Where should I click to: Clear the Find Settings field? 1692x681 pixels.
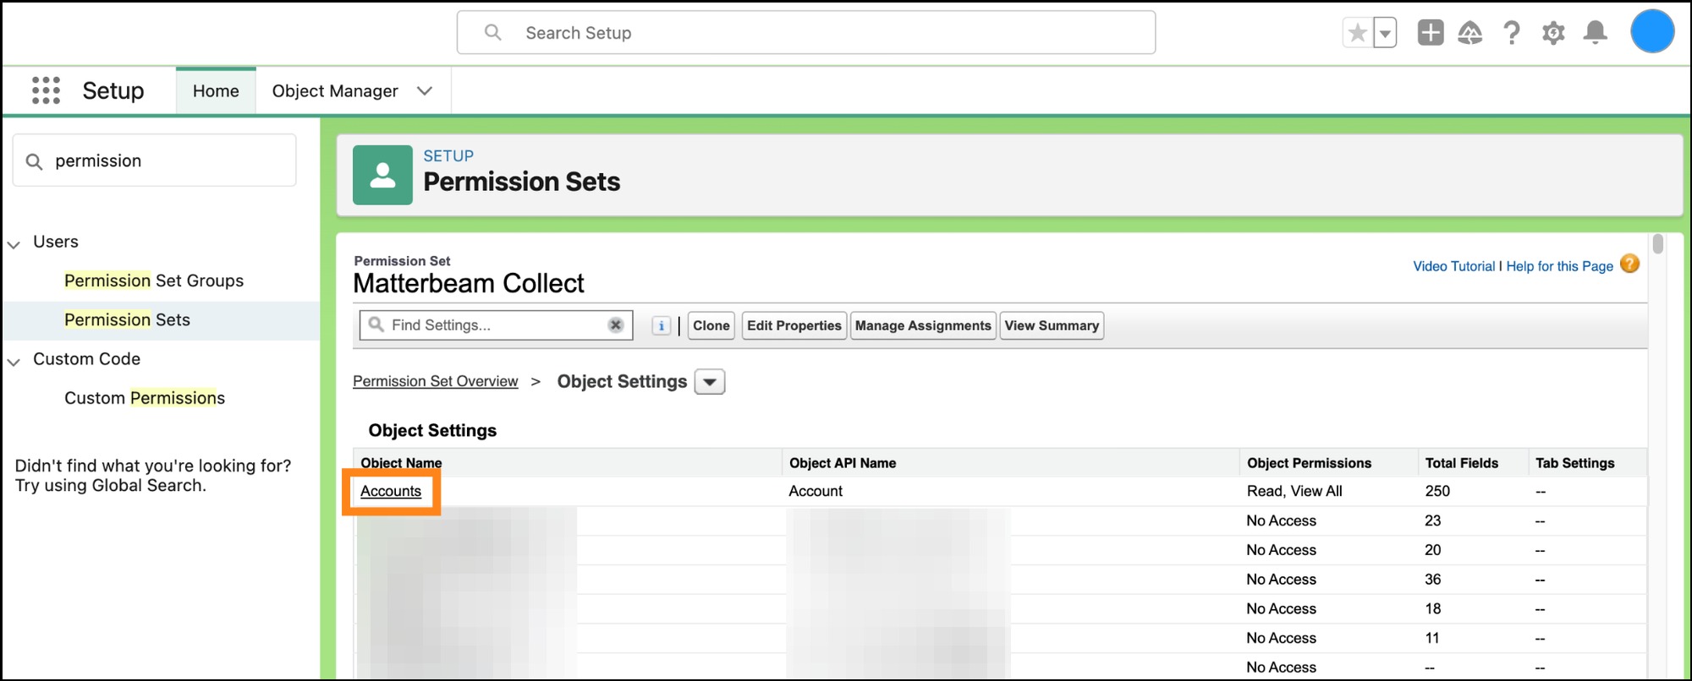tap(616, 325)
